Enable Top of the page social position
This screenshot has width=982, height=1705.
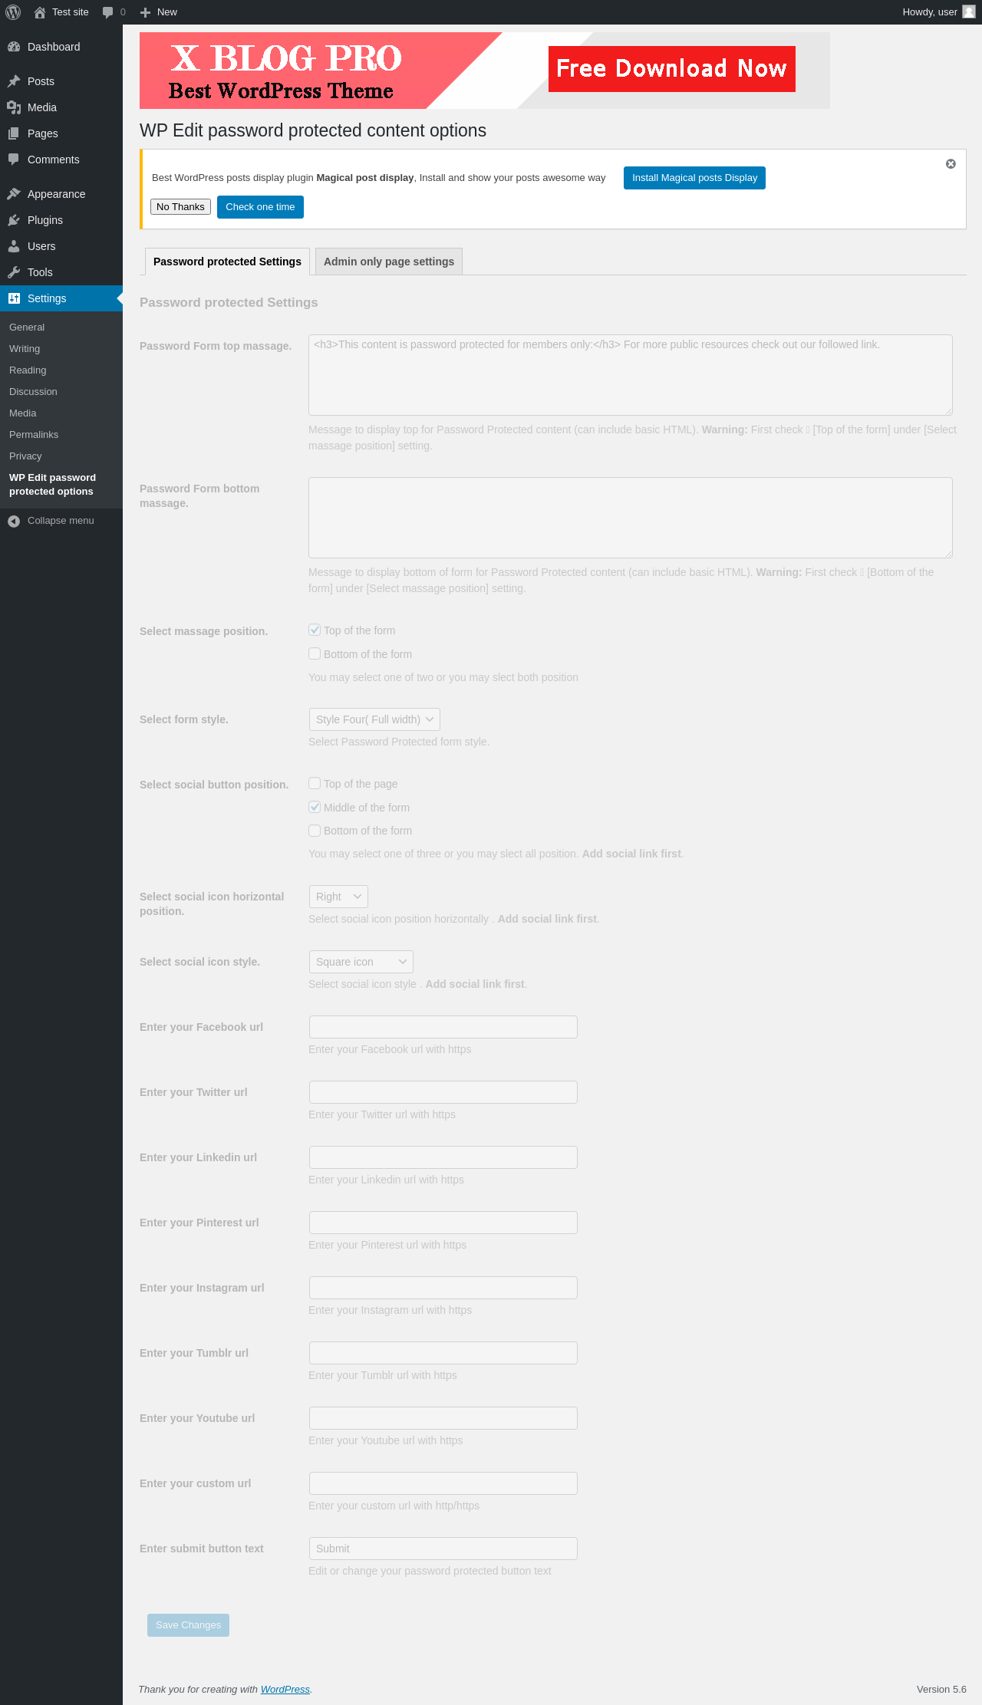[315, 783]
